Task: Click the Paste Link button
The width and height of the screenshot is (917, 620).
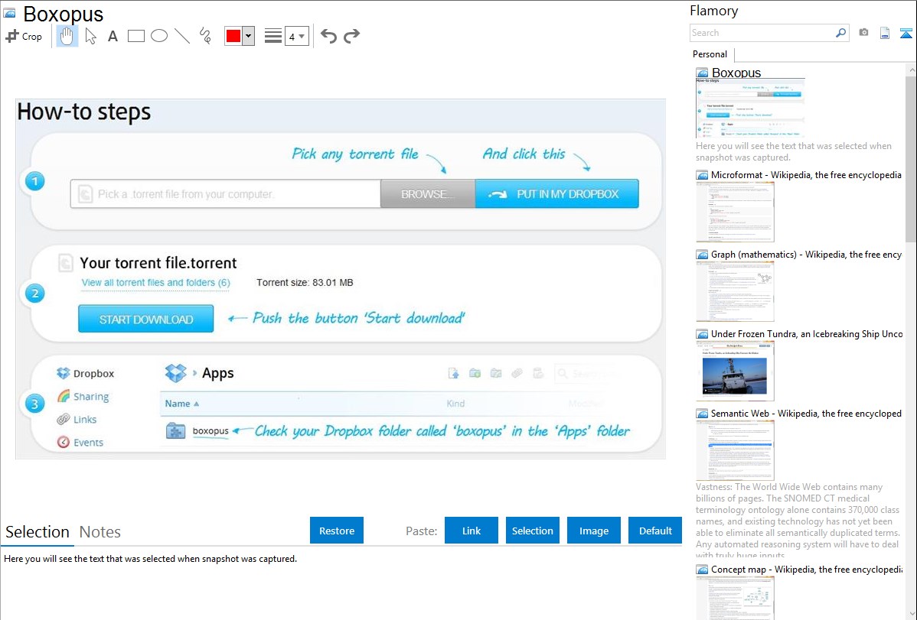Action: [x=472, y=531]
